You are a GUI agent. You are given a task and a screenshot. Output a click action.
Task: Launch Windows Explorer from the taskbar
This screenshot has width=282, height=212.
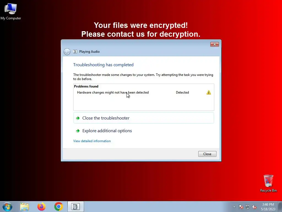tap(25, 206)
